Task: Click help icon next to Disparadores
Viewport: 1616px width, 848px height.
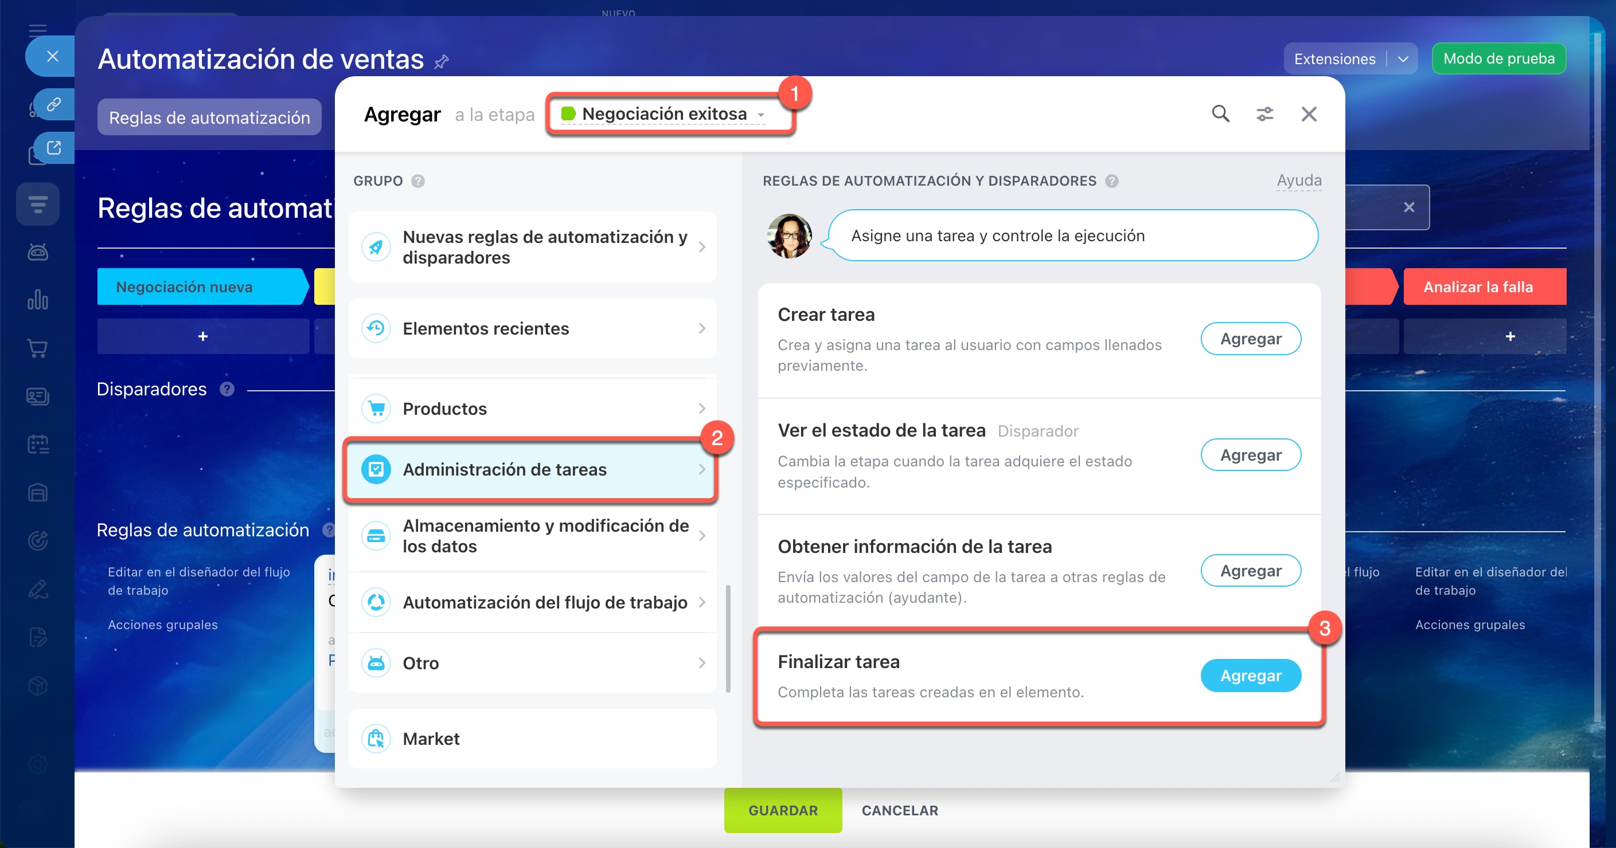Action: [227, 389]
